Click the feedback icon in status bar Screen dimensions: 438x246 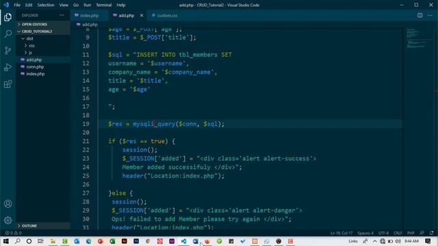tap(422, 232)
